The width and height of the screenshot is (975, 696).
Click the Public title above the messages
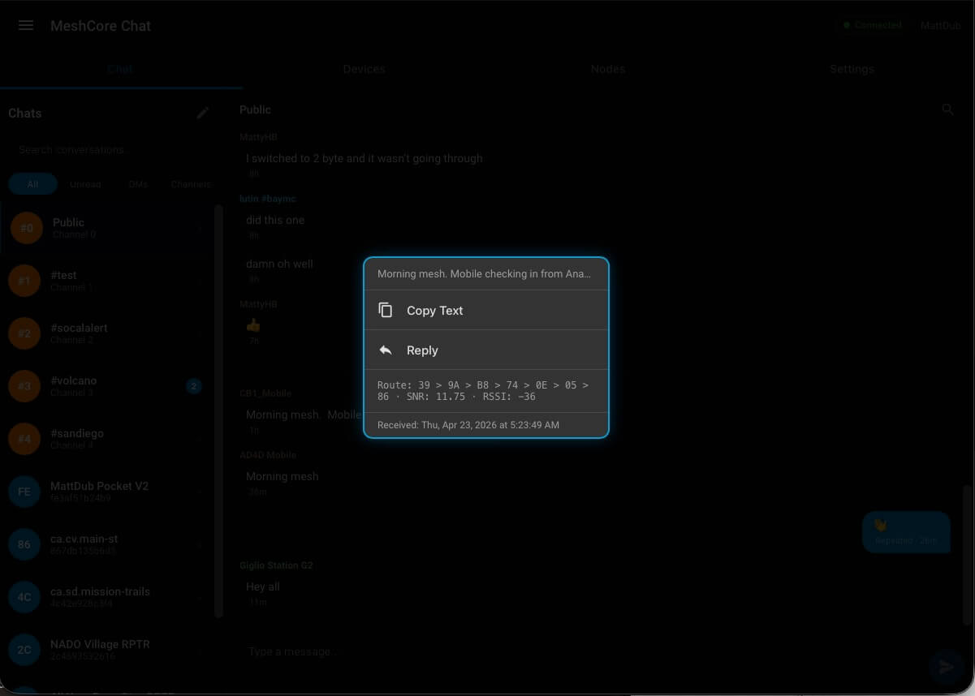[x=255, y=110]
